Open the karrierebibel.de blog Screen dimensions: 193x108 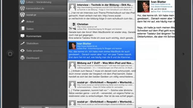(x=43, y=8)
